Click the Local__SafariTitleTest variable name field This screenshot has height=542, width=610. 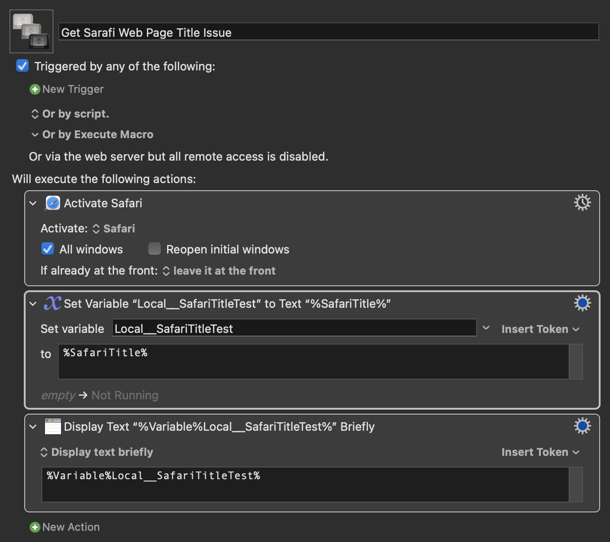coord(294,328)
